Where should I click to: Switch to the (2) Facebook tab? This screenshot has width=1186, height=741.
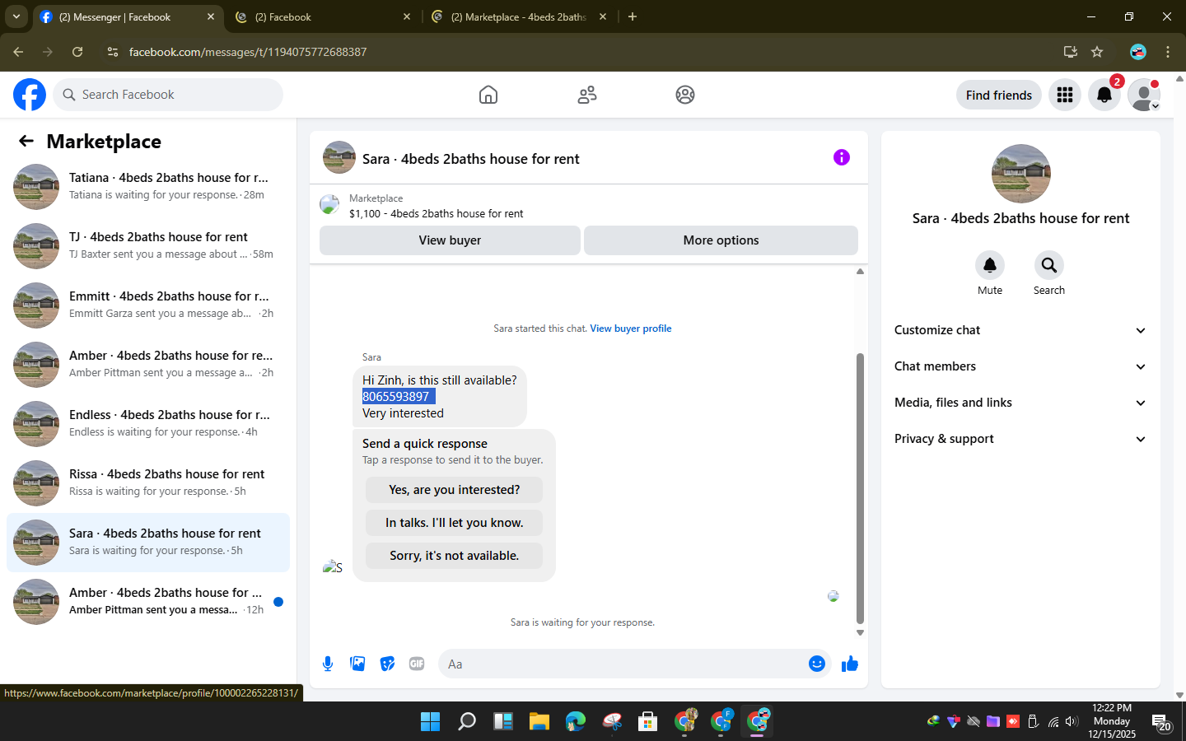(323, 17)
